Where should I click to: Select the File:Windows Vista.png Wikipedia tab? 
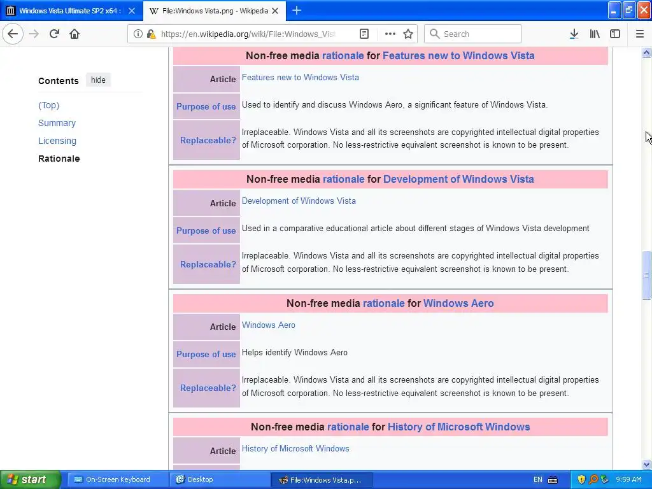[215, 11]
